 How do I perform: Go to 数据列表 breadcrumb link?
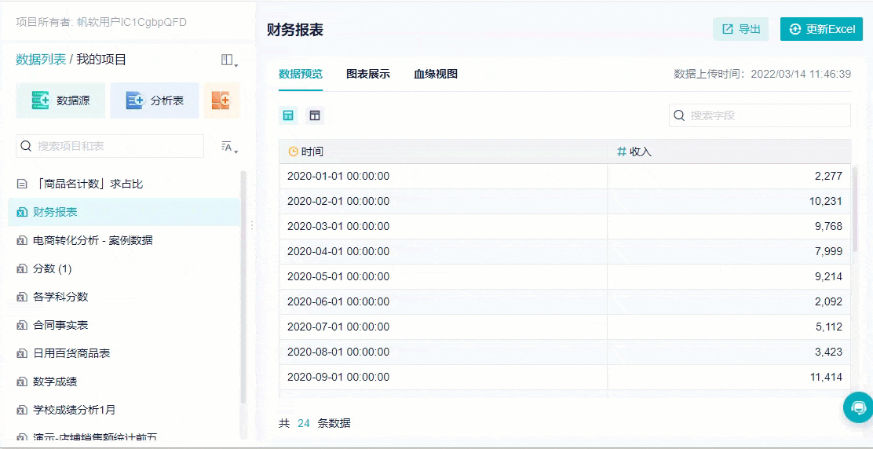pyautogui.click(x=41, y=60)
